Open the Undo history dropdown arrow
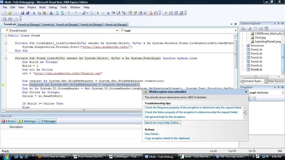Image resolution: width=285 pixels, height=160 pixels. (x=72, y=13)
